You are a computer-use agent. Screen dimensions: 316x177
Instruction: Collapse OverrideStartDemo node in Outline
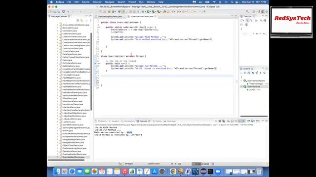coord(241,81)
